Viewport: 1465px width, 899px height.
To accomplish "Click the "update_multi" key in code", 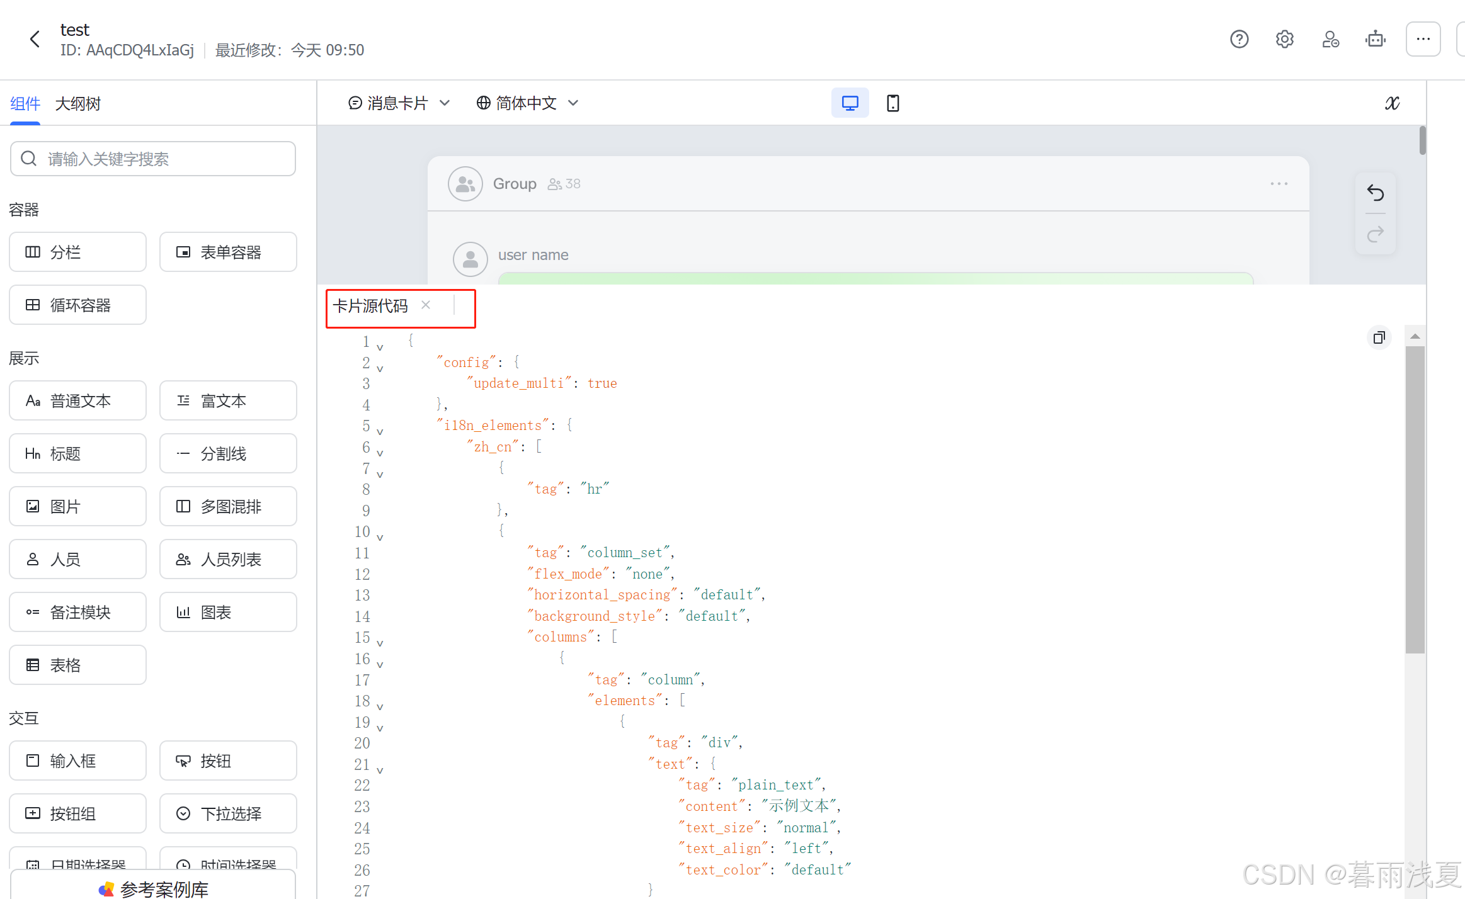I will (x=518, y=383).
